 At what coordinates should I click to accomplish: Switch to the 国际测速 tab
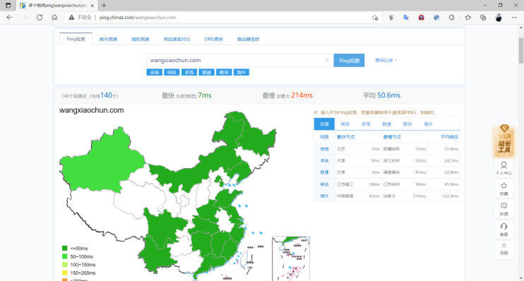click(x=140, y=39)
